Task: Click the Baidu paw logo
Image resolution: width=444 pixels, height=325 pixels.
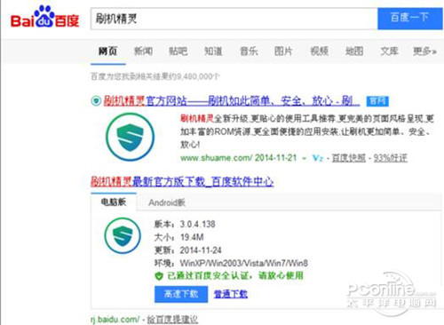Action: coord(45,18)
